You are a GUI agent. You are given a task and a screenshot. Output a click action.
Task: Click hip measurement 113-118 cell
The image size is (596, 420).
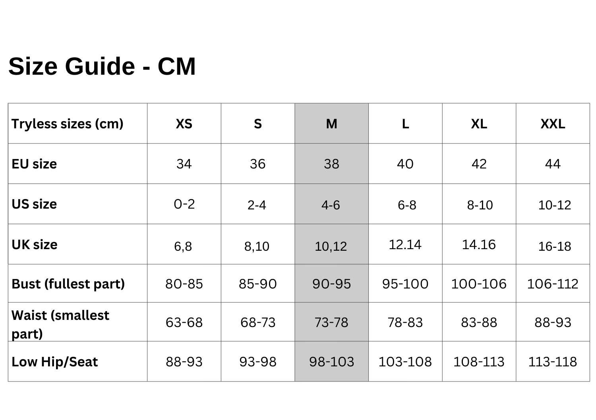[x=553, y=362]
